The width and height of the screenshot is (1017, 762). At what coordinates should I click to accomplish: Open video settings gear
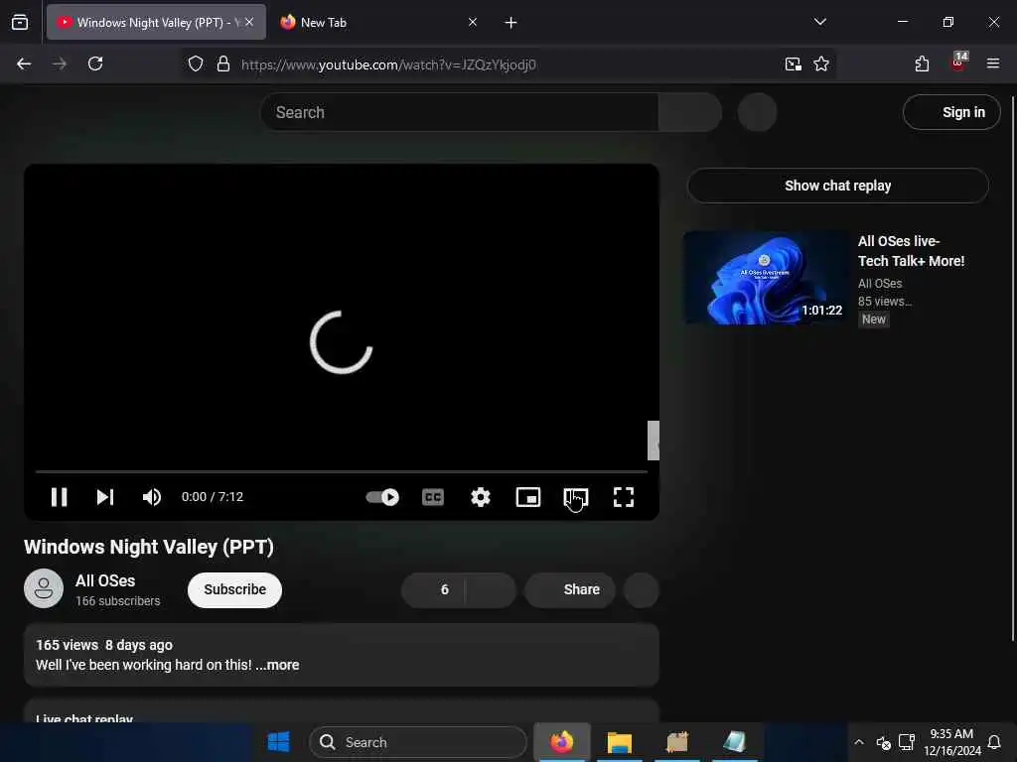coord(481,497)
